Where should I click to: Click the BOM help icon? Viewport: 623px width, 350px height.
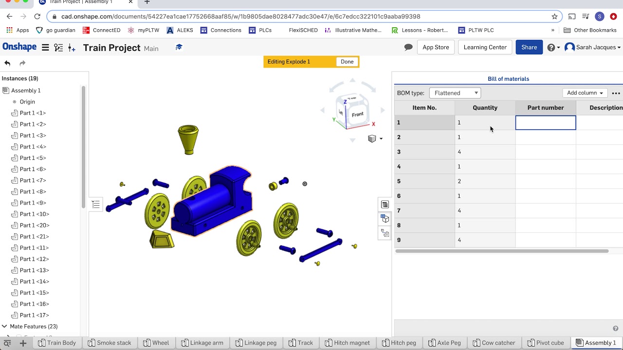tap(616, 329)
